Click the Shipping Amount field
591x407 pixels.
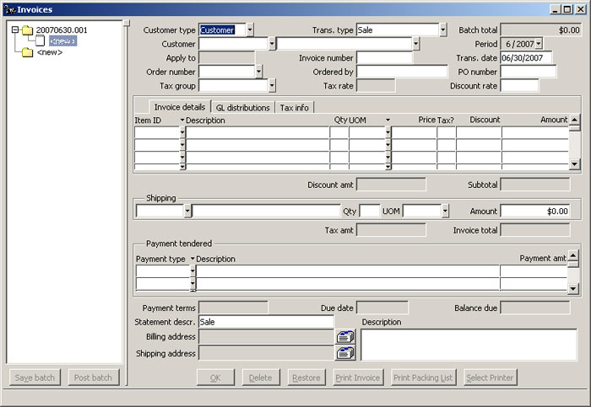coord(535,211)
